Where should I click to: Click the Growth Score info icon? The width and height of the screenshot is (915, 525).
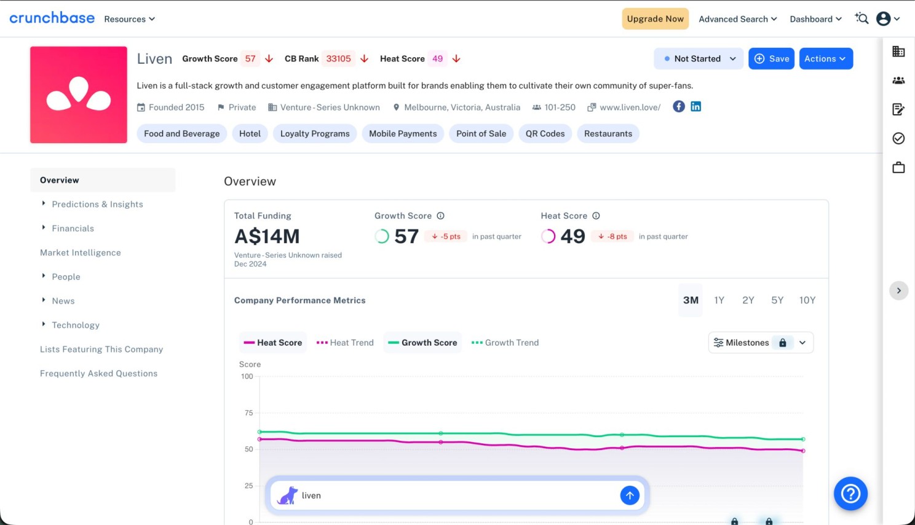[440, 216]
